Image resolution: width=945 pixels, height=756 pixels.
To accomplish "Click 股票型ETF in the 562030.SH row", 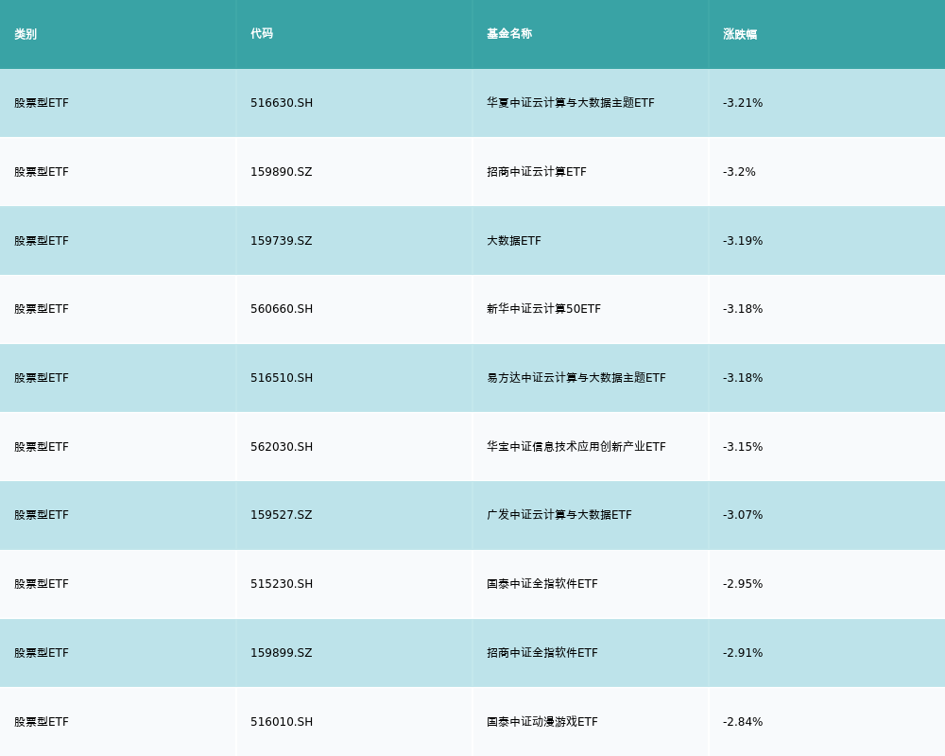I will pyautogui.click(x=42, y=447).
